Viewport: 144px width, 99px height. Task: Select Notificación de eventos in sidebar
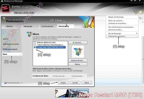coord(11,44)
